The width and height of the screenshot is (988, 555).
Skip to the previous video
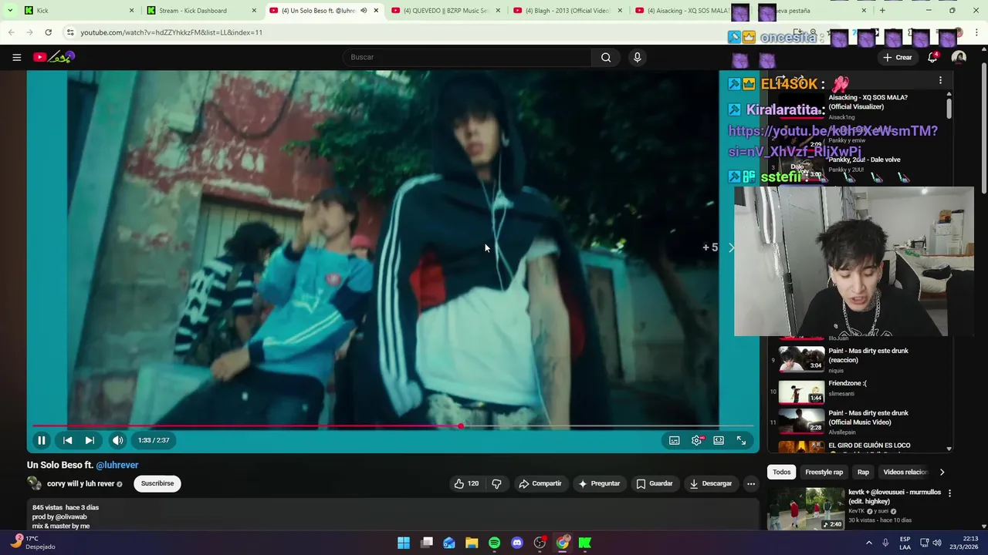(x=67, y=440)
